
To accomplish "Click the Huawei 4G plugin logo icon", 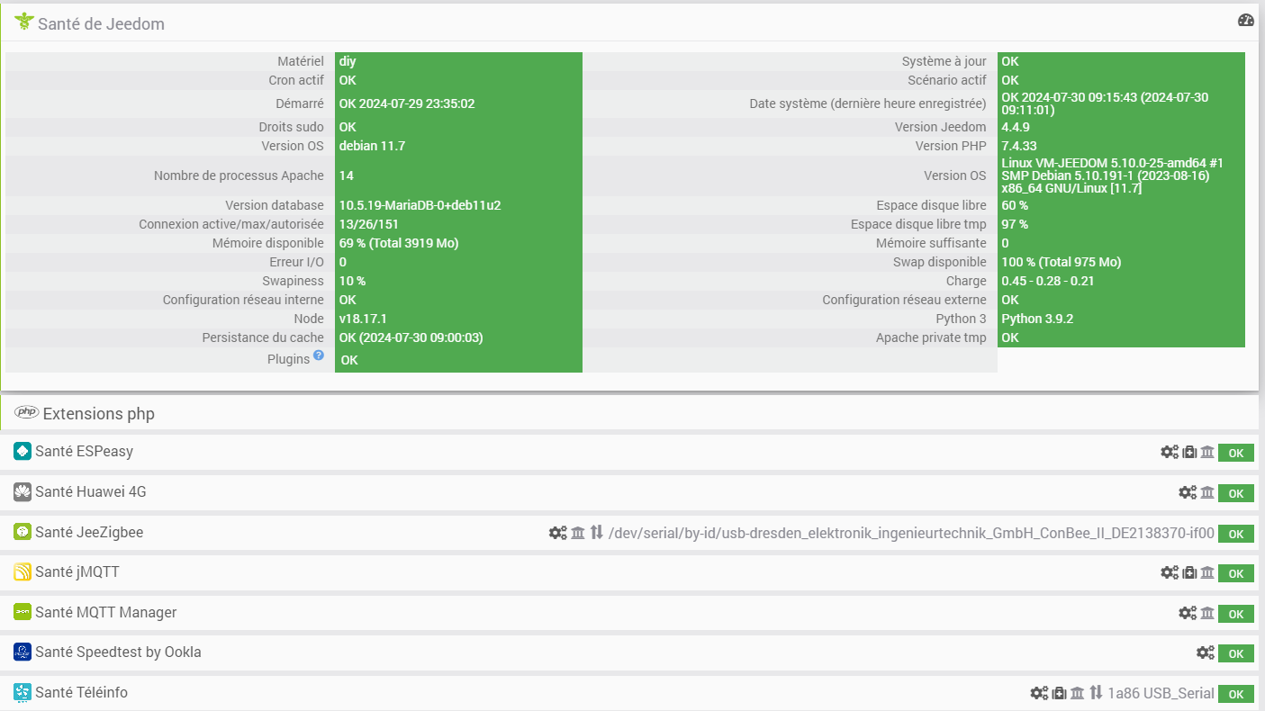I will tap(23, 491).
